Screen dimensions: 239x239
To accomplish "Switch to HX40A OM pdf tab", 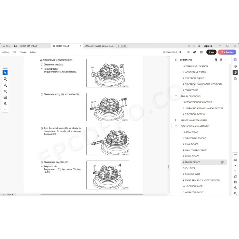I will [x=29, y=46].
